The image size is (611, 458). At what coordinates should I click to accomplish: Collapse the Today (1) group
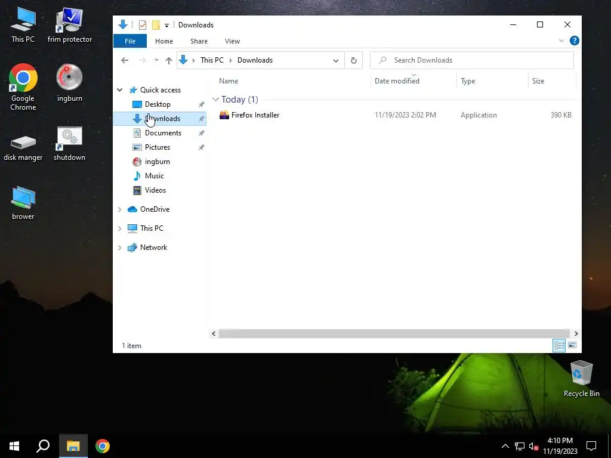[215, 100]
